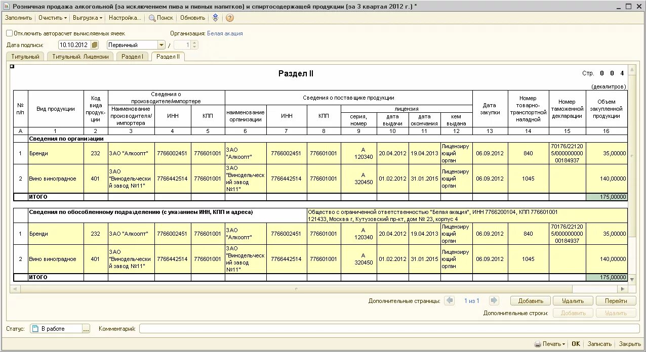
Task: Click the 140,00000 volume cell in подразделение section
Action: pyautogui.click(x=607, y=259)
